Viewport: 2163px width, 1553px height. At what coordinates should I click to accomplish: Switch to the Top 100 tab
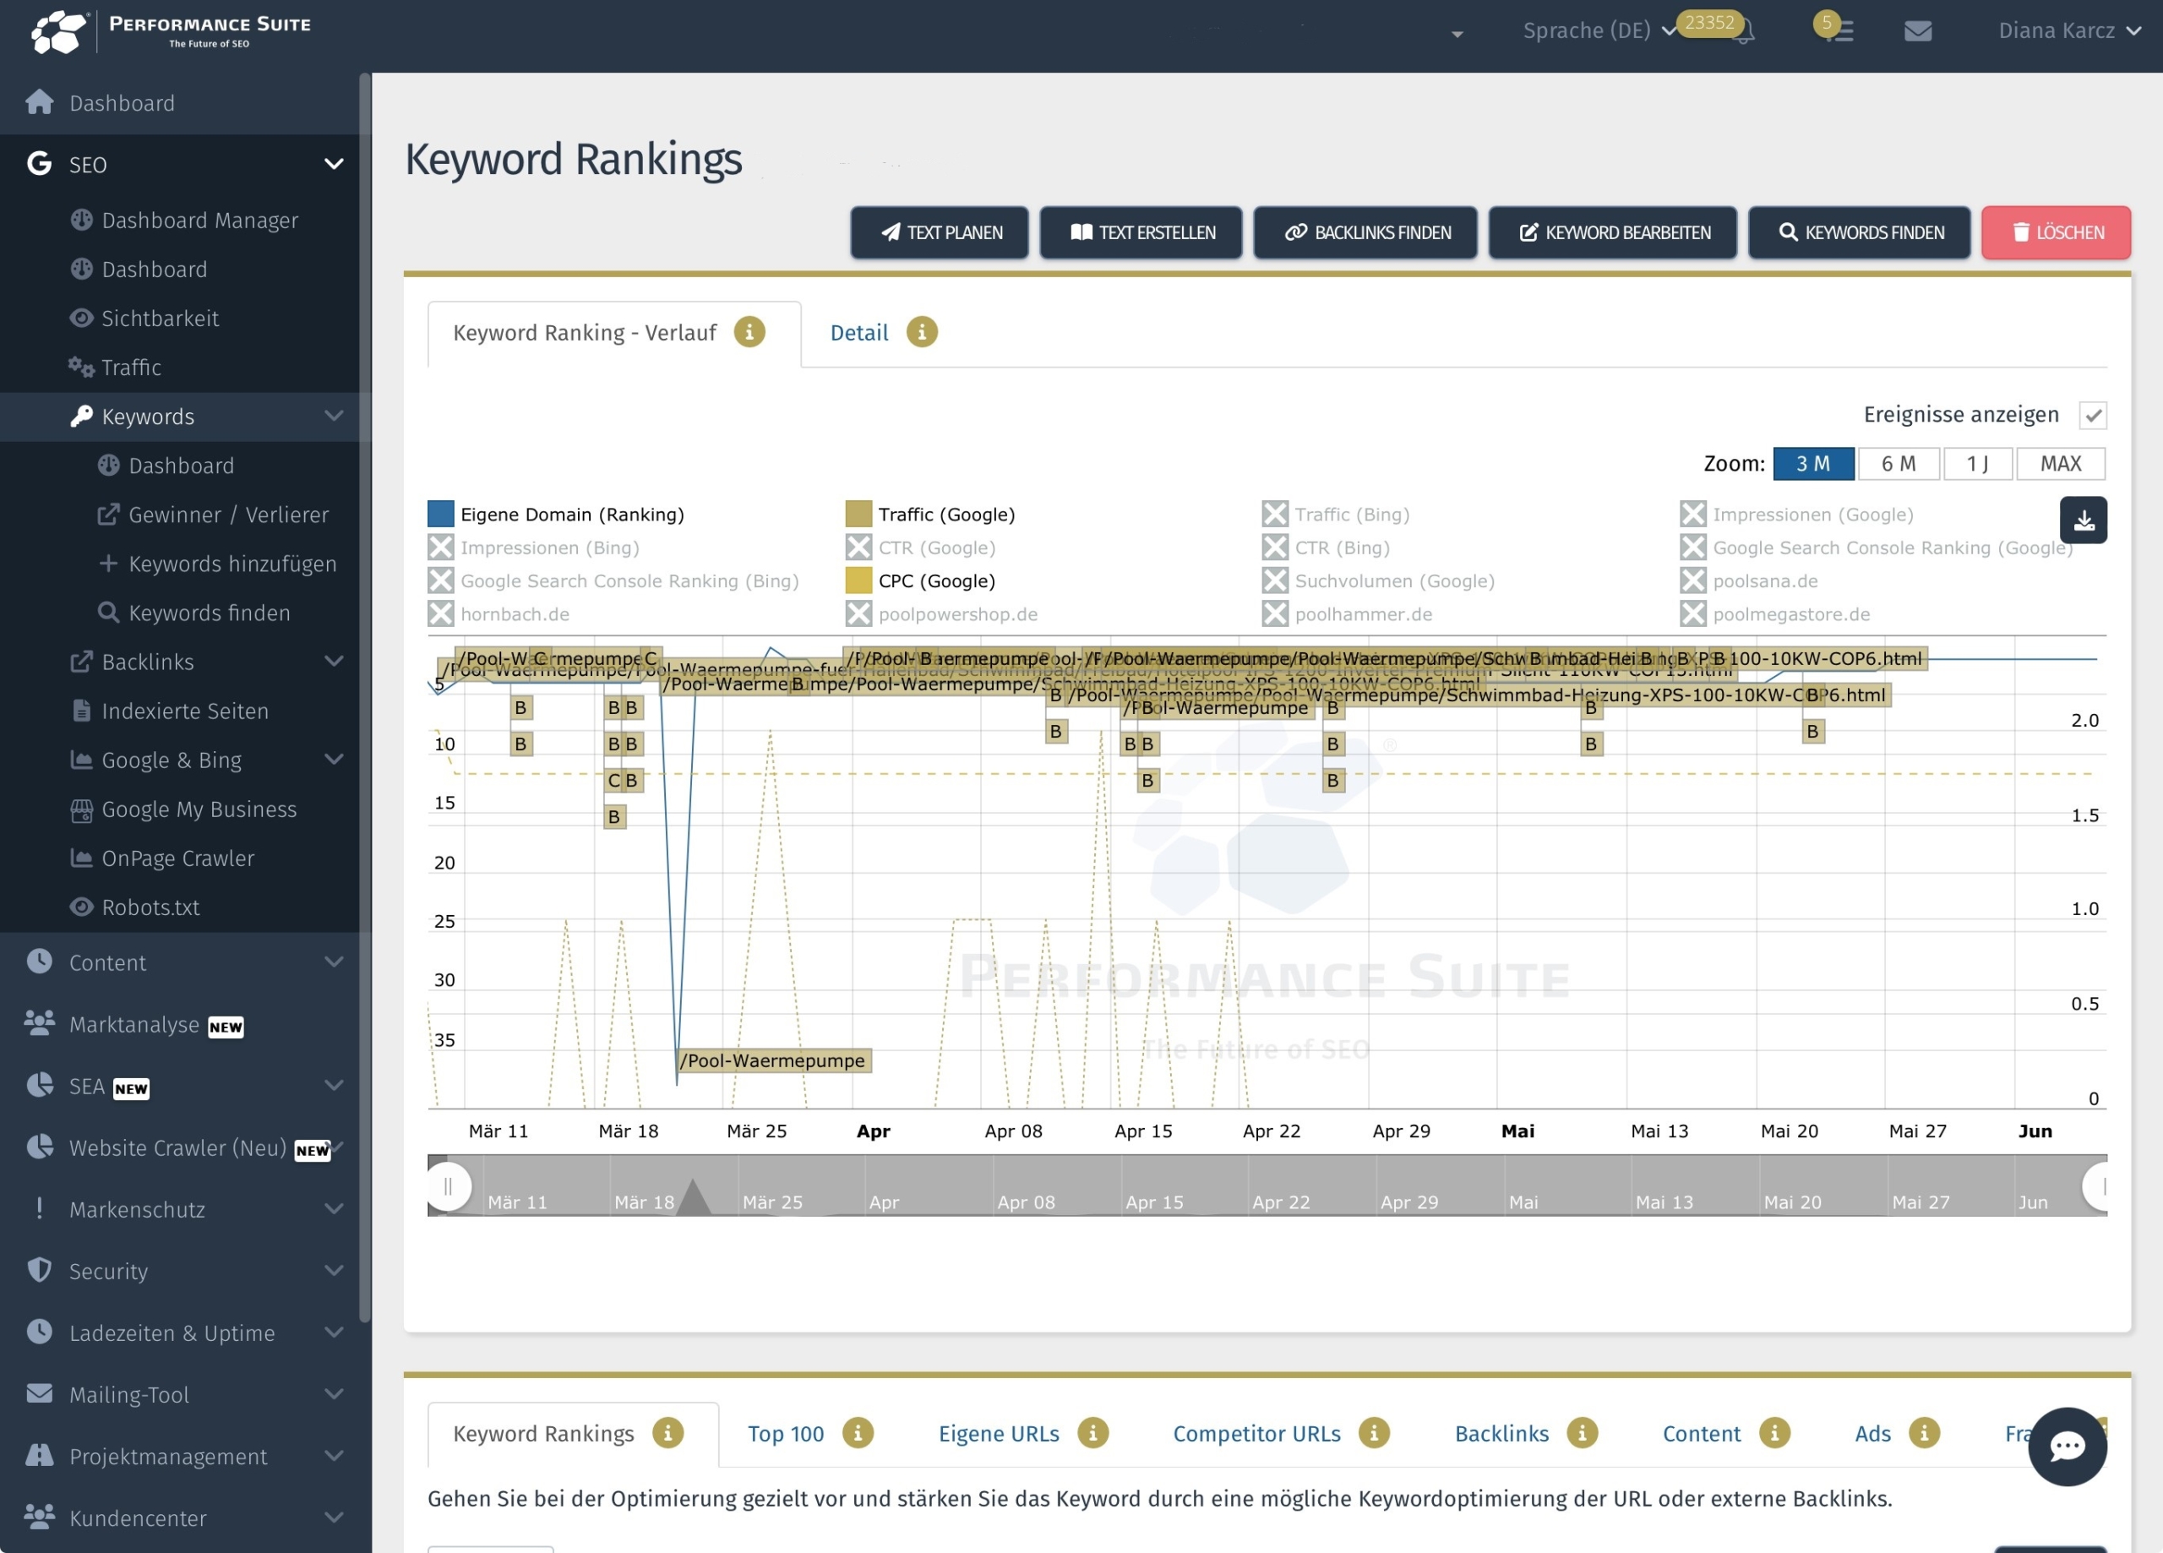(785, 1434)
